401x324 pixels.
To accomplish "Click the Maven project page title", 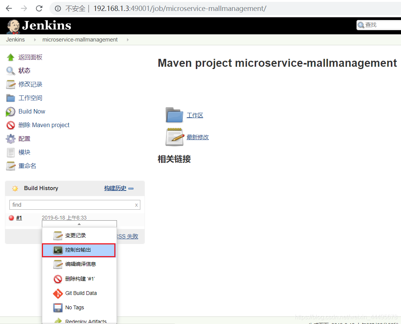I will 277,63.
